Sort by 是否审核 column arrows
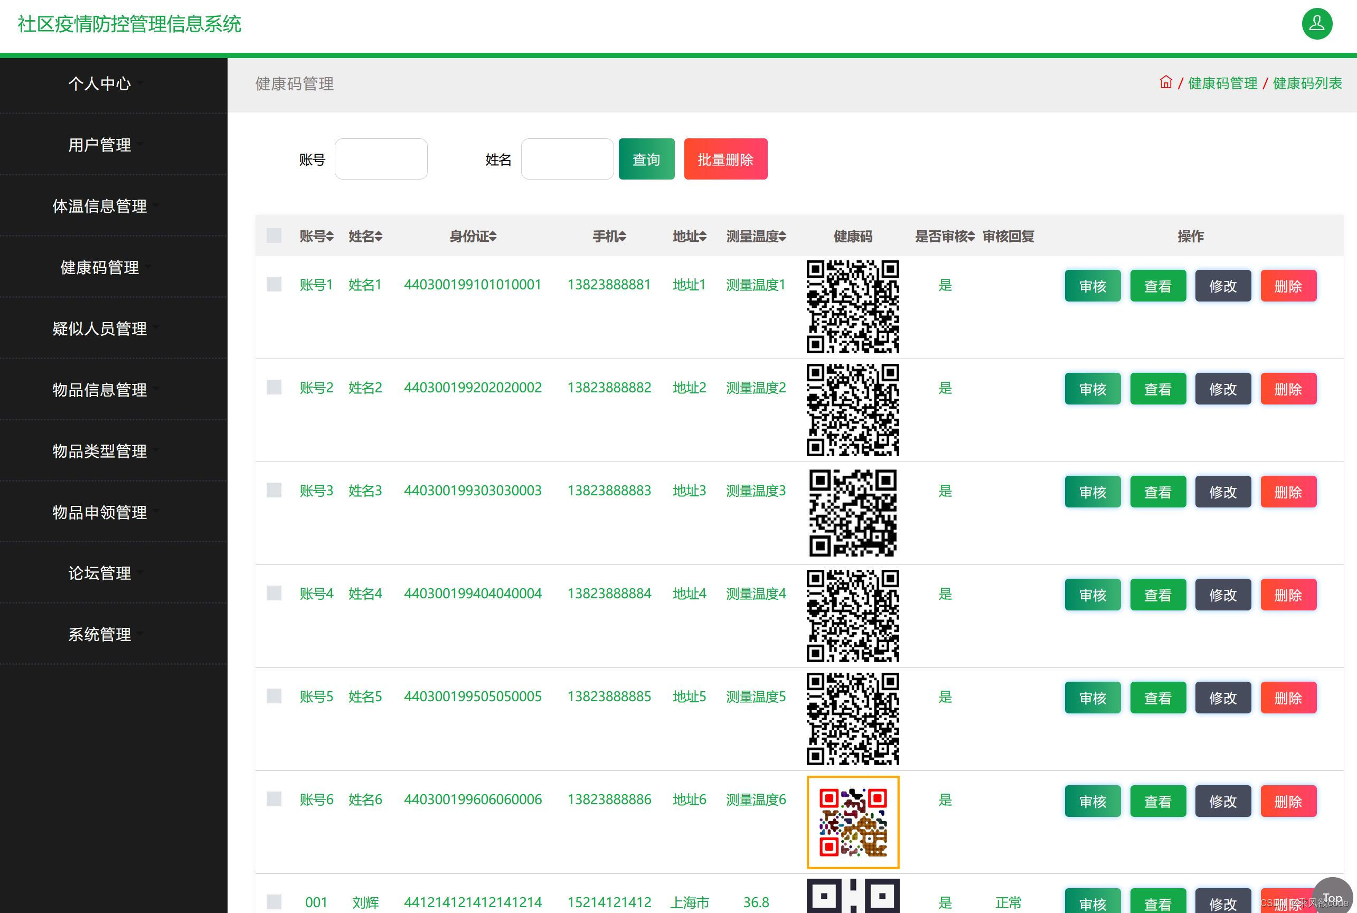 click(x=971, y=237)
